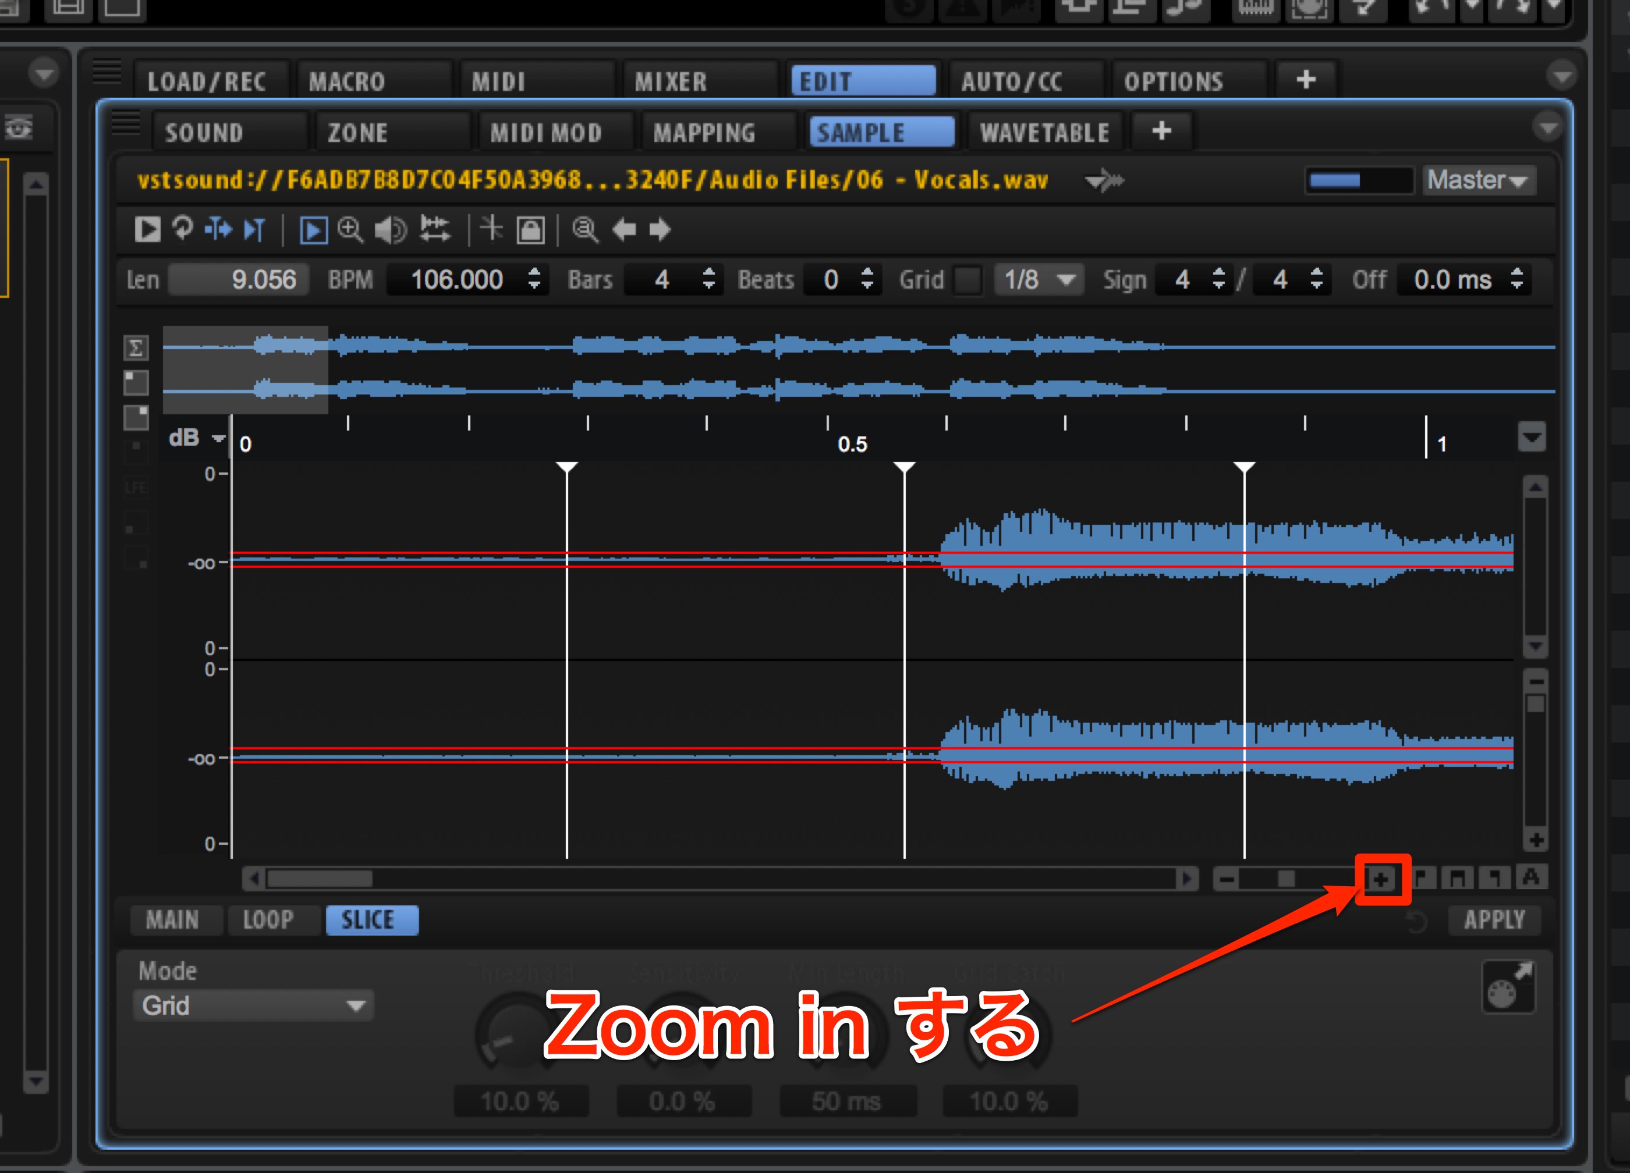Click the lock edit icon

click(x=531, y=230)
